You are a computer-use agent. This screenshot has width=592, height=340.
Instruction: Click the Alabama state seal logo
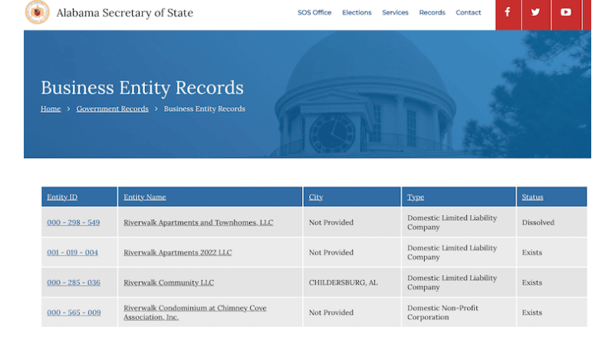pos(38,12)
